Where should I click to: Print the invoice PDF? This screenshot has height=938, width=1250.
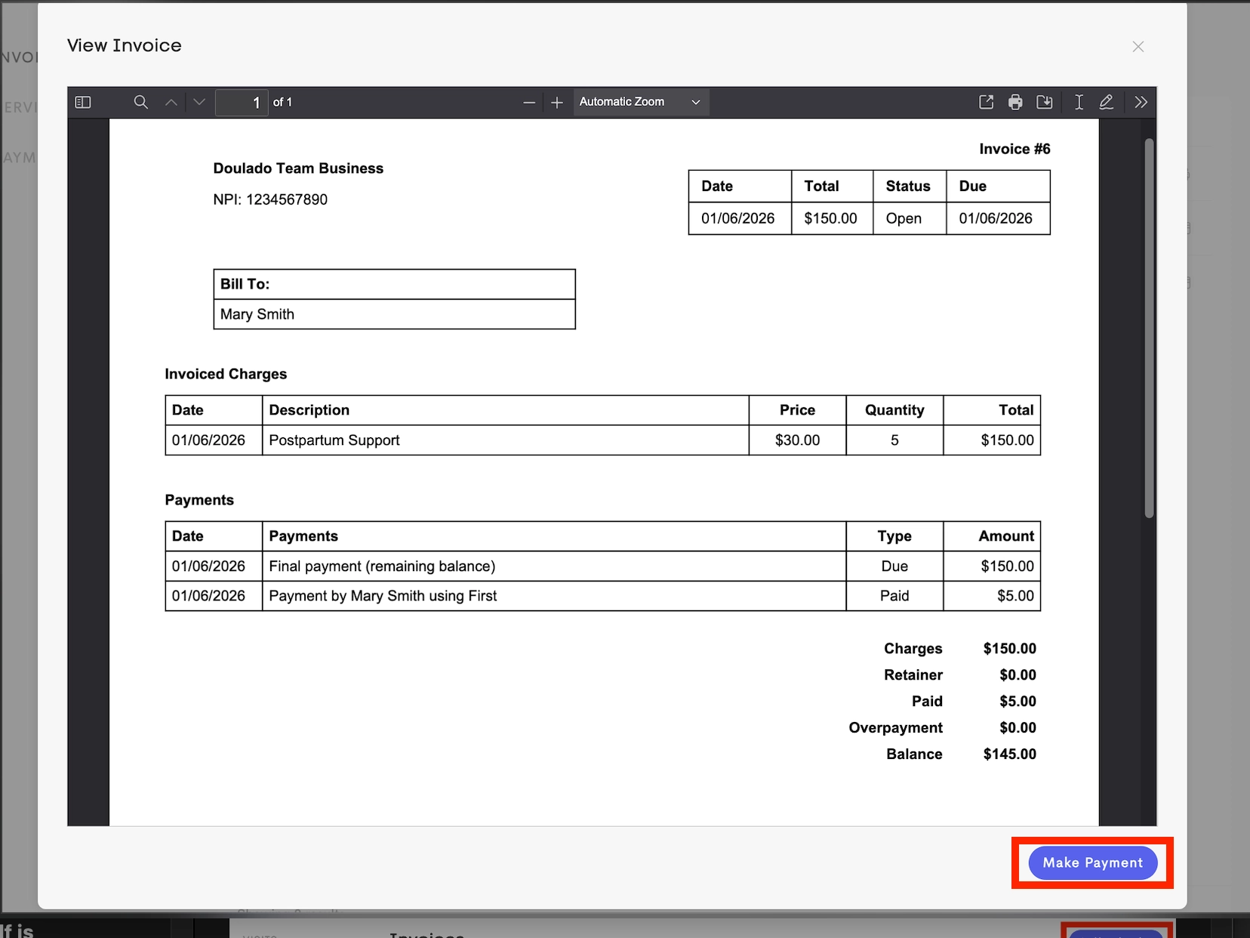[1015, 102]
